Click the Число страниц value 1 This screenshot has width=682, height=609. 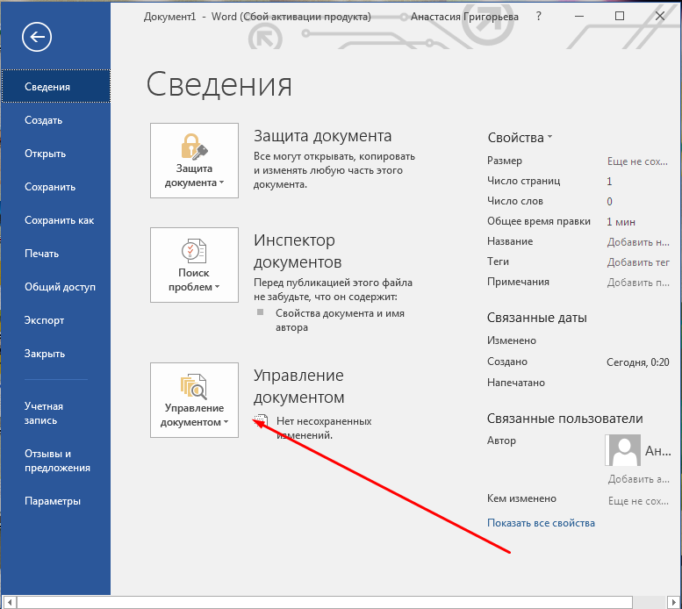[x=609, y=182]
